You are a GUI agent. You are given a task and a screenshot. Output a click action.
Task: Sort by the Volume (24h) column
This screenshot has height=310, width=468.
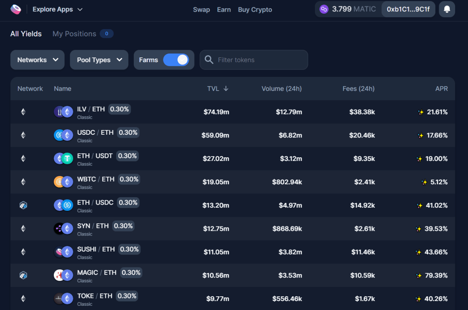282,89
